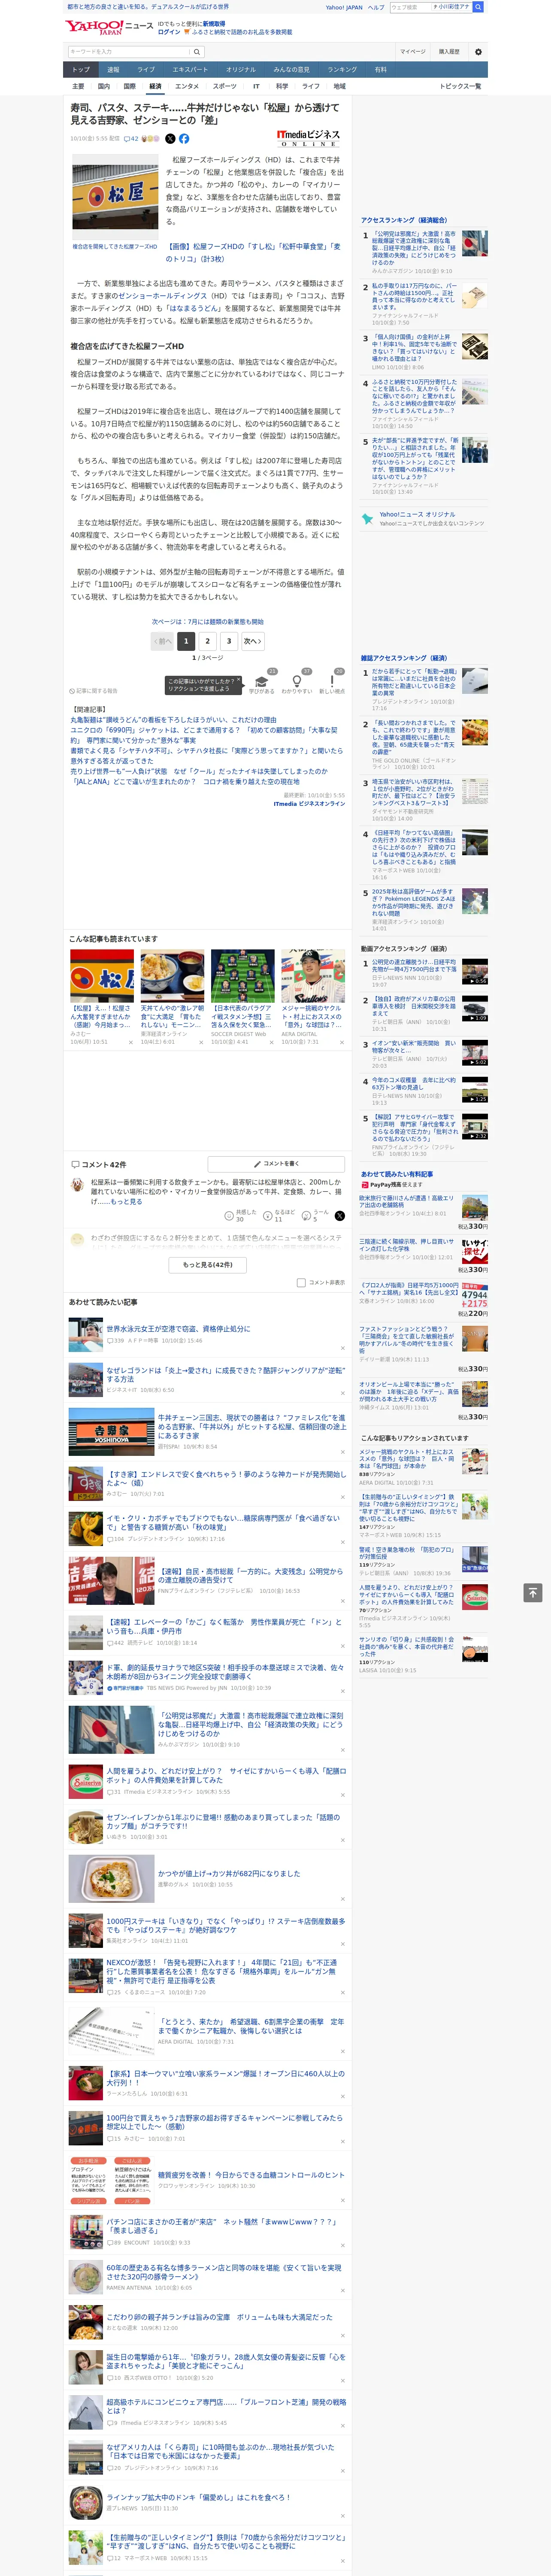Open the Yahoo! JAPAN header link
The width and height of the screenshot is (551, 2576).
click(x=344, y=7)
